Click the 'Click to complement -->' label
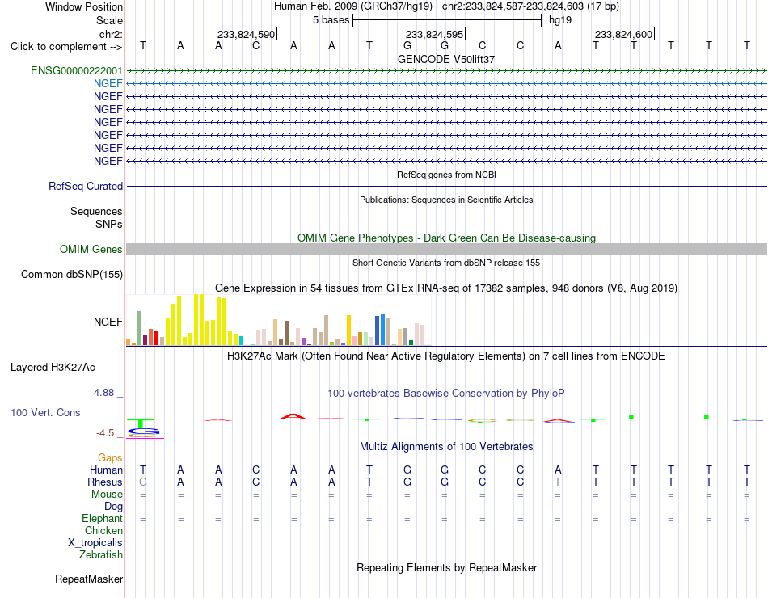The width and height of the screenshot is (768, 598). [x=66, y=47]
